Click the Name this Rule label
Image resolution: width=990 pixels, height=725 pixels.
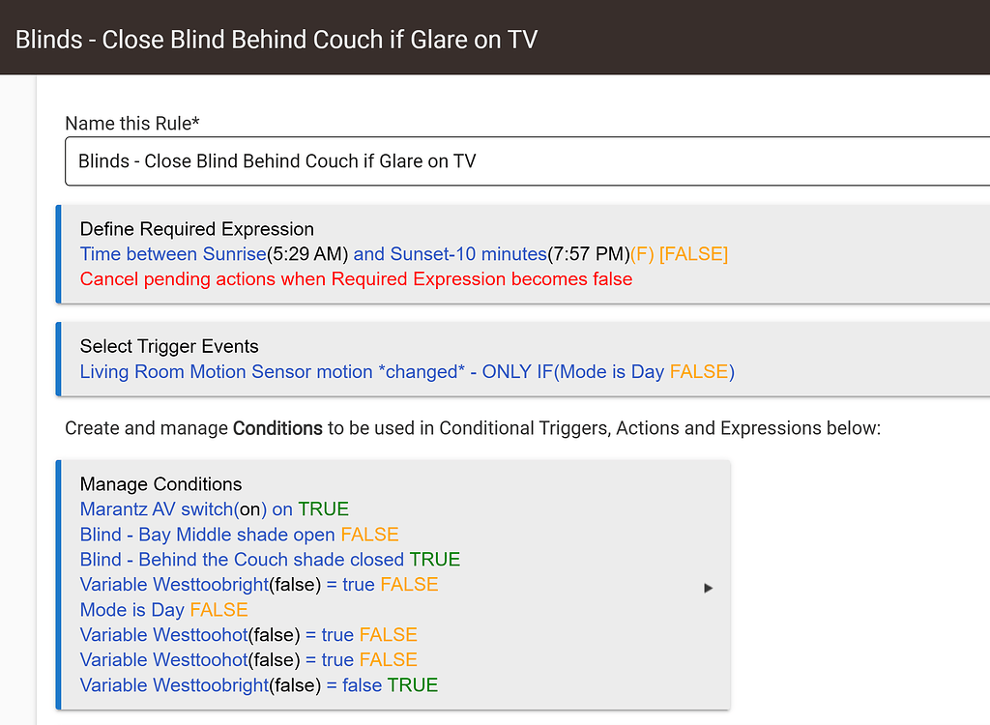[131, 123]
